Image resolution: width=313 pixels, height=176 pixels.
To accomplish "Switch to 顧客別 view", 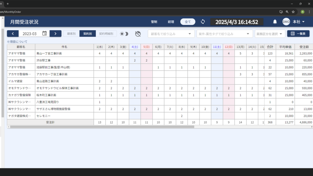I will click(x=72, y=34).
